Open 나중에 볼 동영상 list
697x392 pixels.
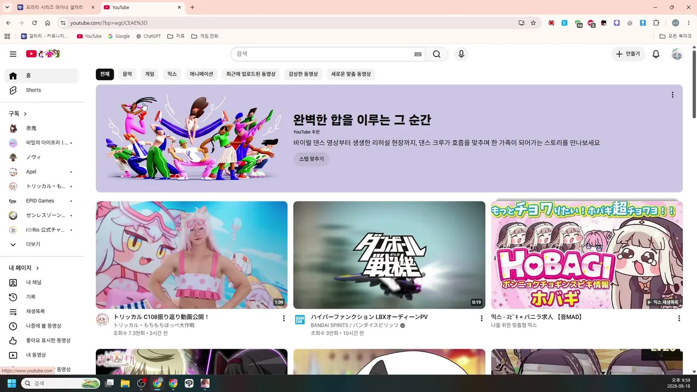click(x=41, y=326)
